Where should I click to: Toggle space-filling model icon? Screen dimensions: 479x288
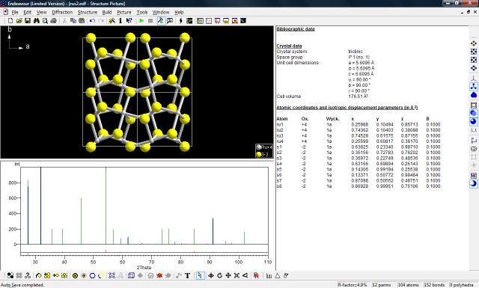[474, 95]
